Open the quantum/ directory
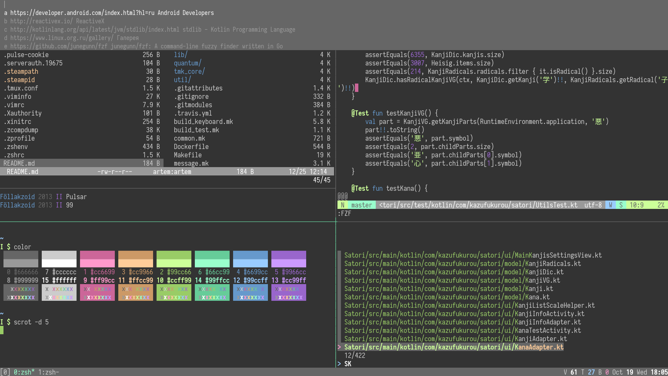This screenshot has height=376, width=668. (x=187, y=63)
